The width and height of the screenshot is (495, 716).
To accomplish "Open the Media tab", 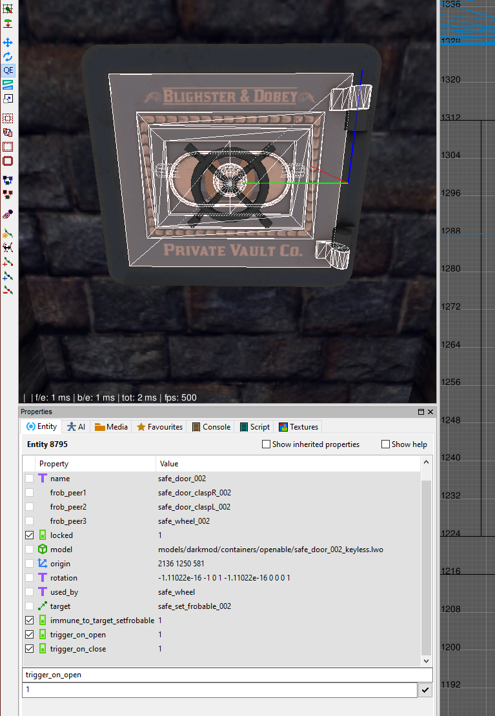I will [x=111, y=427].
